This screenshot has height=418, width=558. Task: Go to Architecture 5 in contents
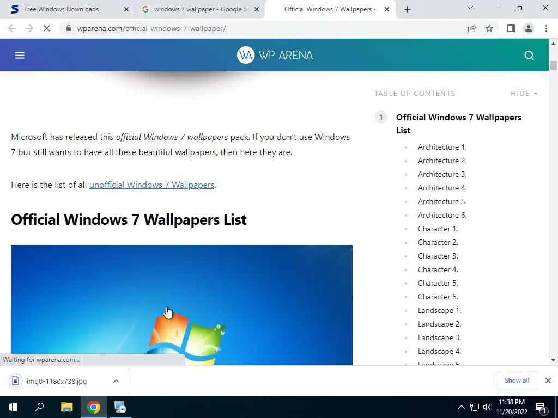[x=442, y=201]
